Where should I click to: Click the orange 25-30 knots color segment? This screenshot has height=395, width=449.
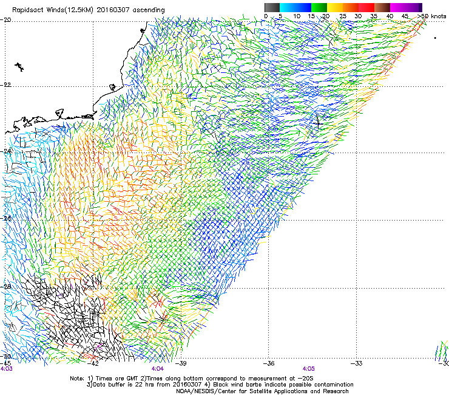click(351, 7)
